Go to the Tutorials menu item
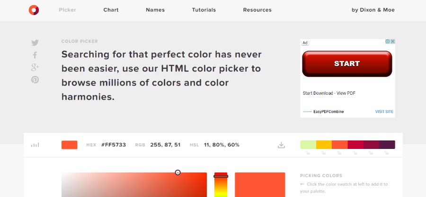 204,10
